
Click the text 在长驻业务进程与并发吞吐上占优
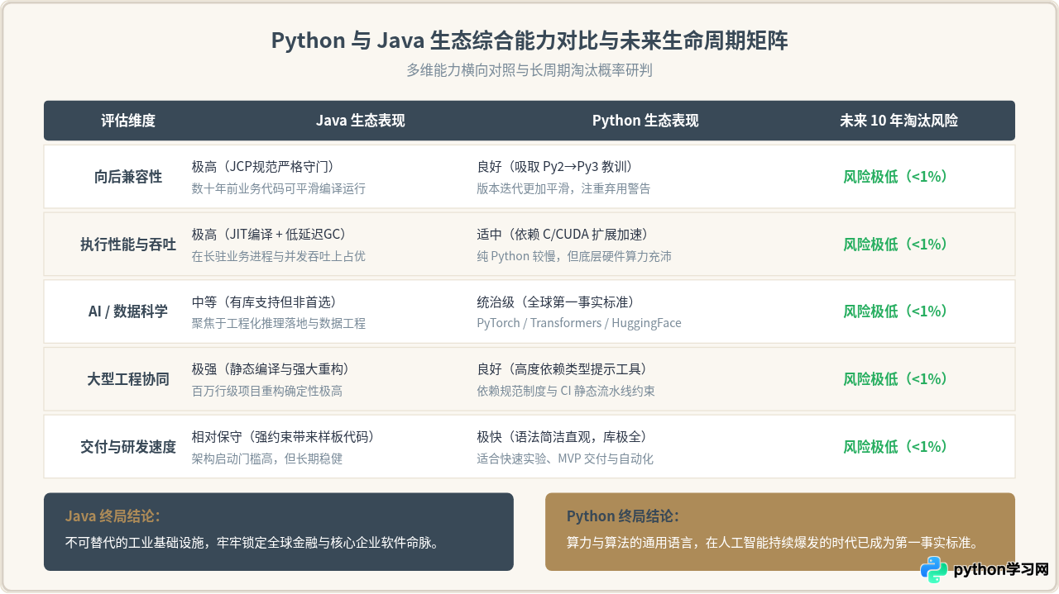pos(279,256)
